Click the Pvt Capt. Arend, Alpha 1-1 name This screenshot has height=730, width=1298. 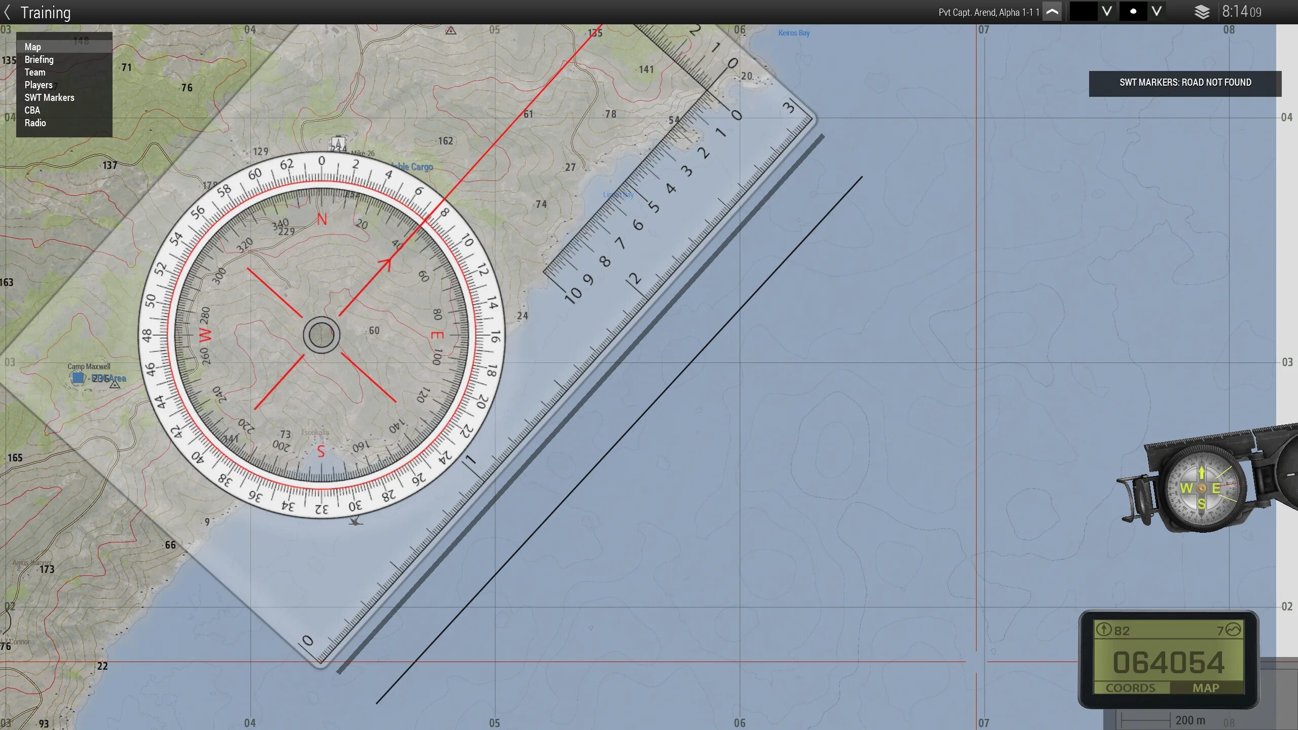tap(989, 12)
